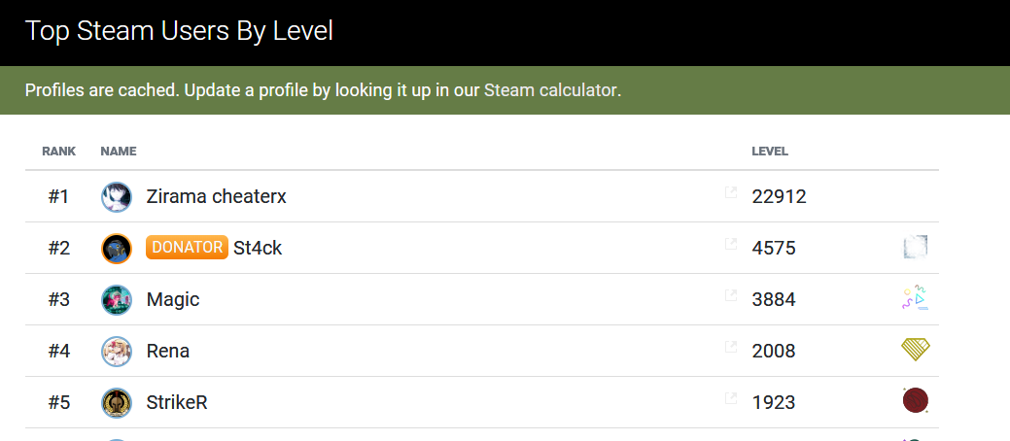Viewport: 1010px width, 441px height.
Task: Click the LEVEL column header
Action: coord(770,152)
